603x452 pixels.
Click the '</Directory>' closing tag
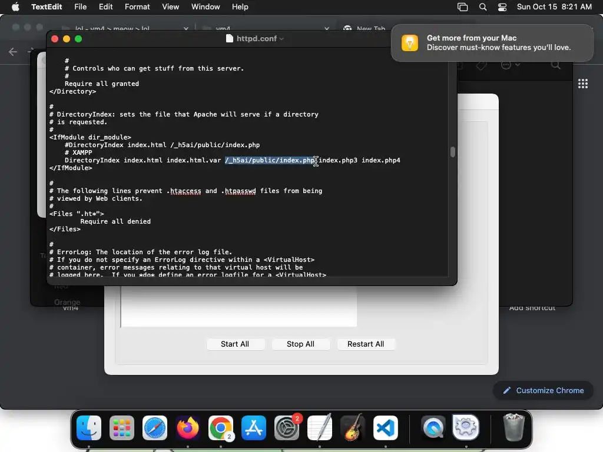point(72,91)
